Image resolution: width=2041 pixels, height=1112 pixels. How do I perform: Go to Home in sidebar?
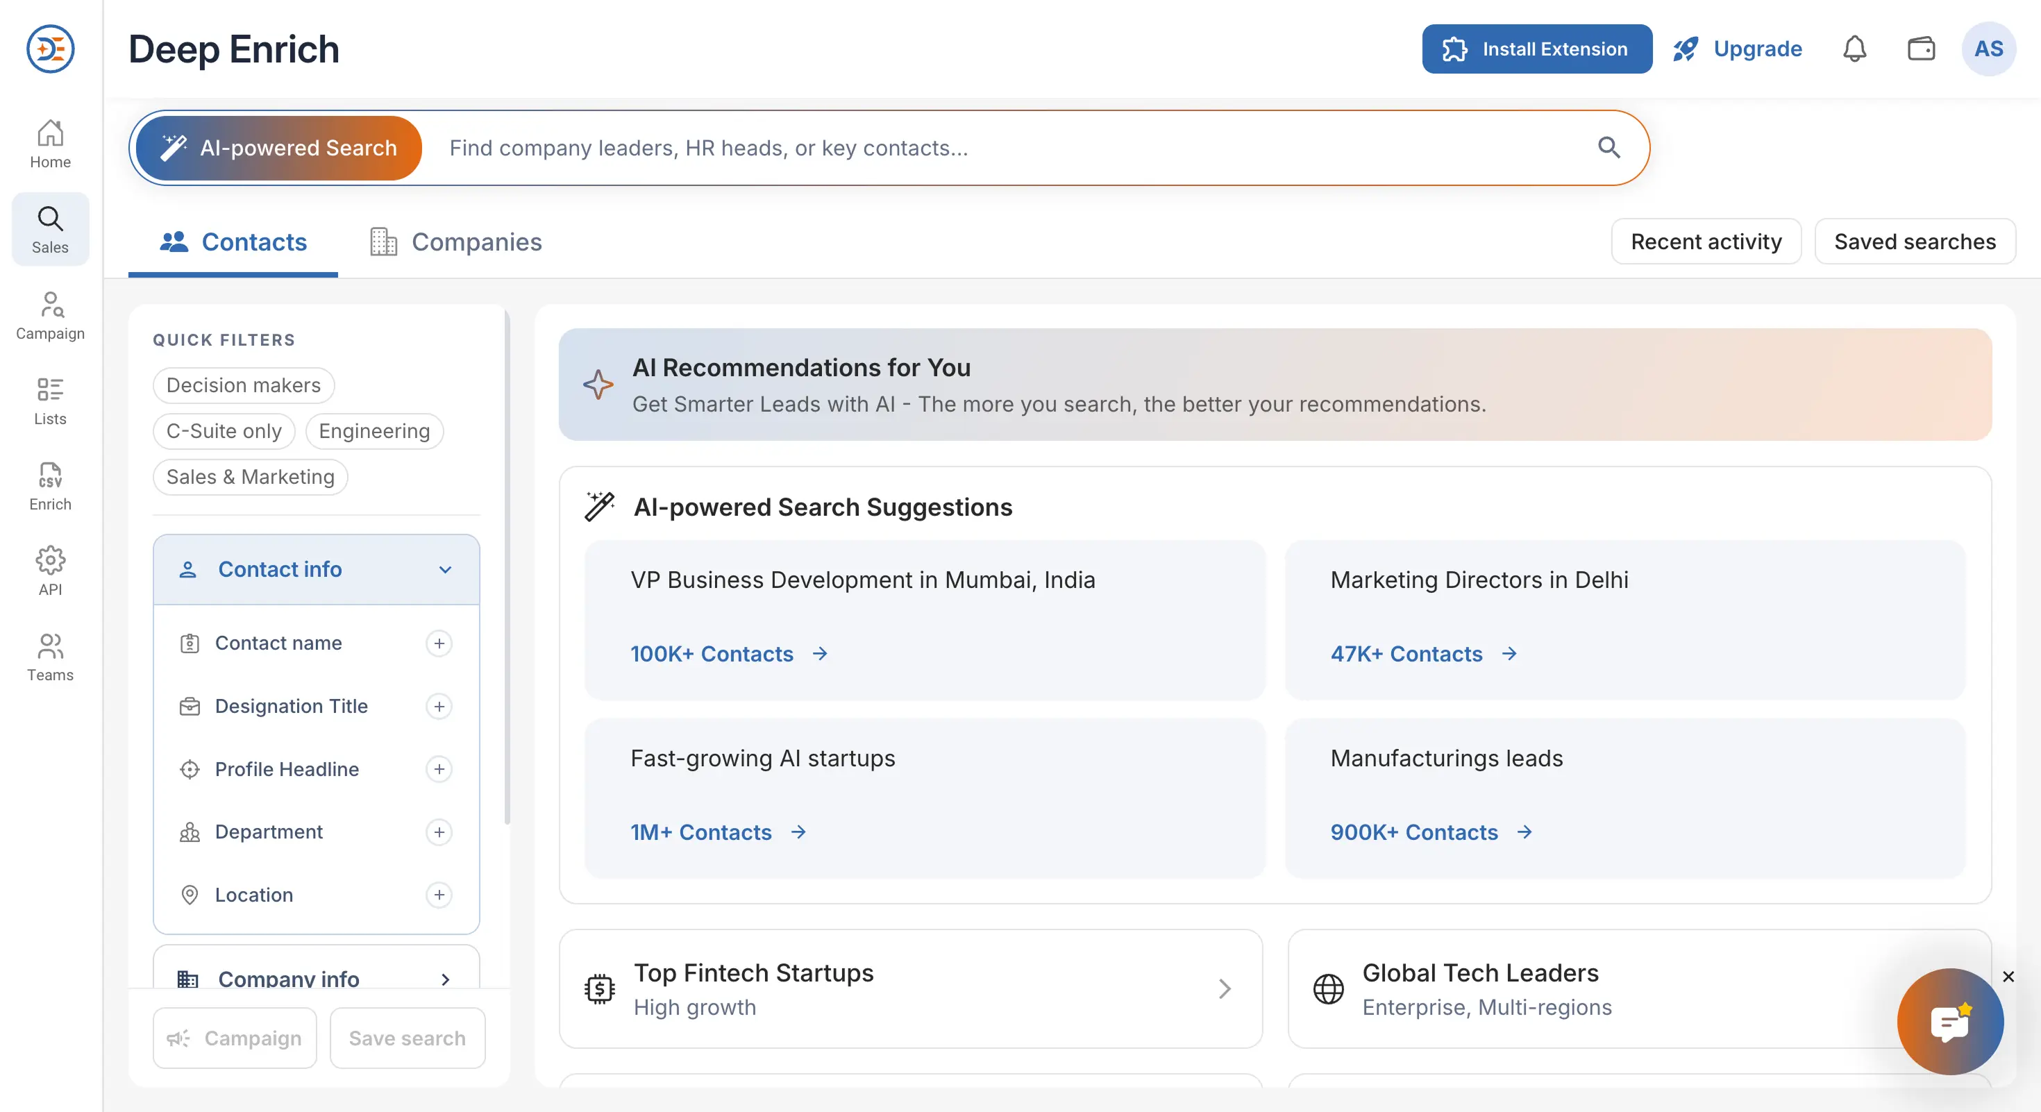(x=50, y=144)
